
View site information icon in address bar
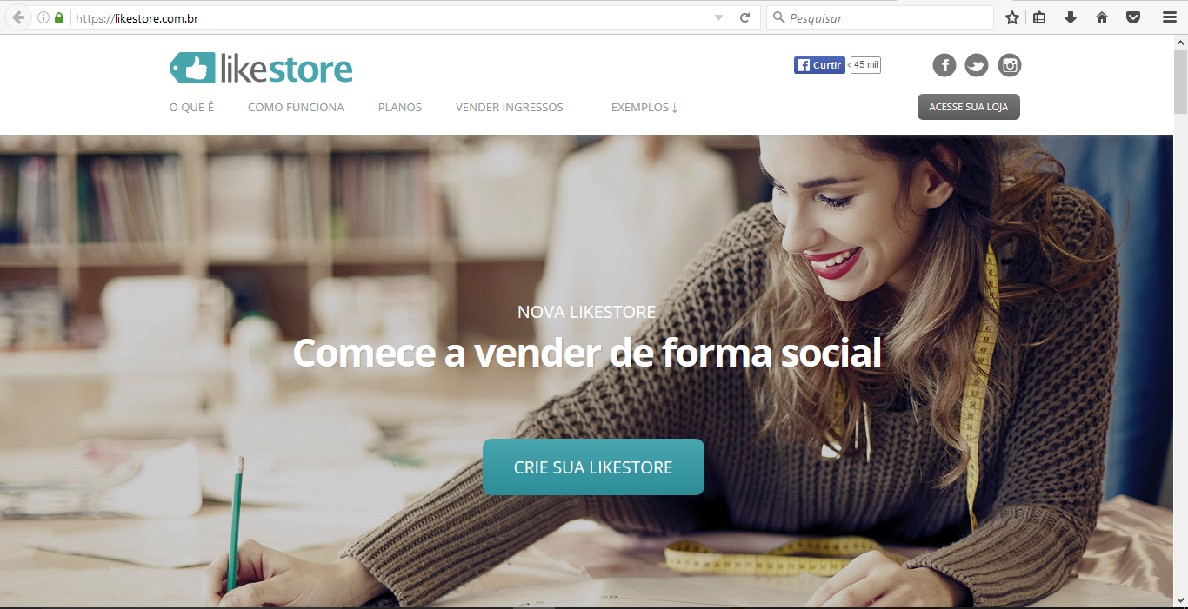pyautogui.click(x=43, y=17)
